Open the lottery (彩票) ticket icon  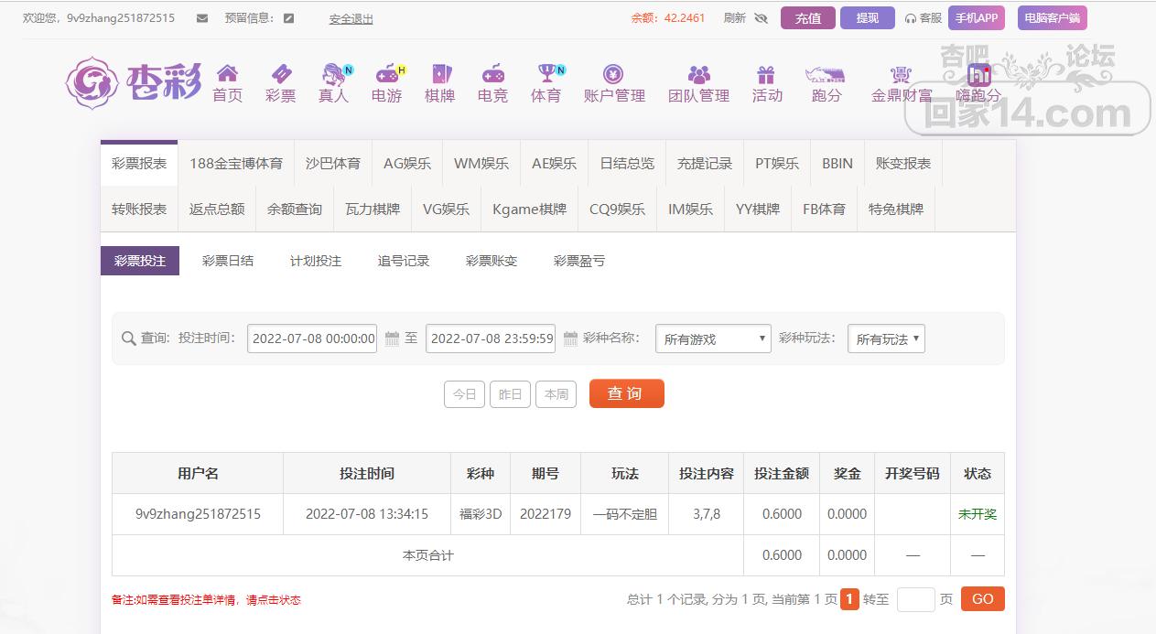pos(280,74)
